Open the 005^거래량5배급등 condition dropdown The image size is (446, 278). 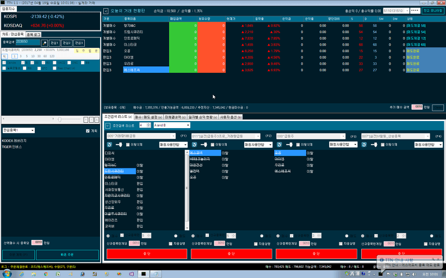[x=141, y=136]
